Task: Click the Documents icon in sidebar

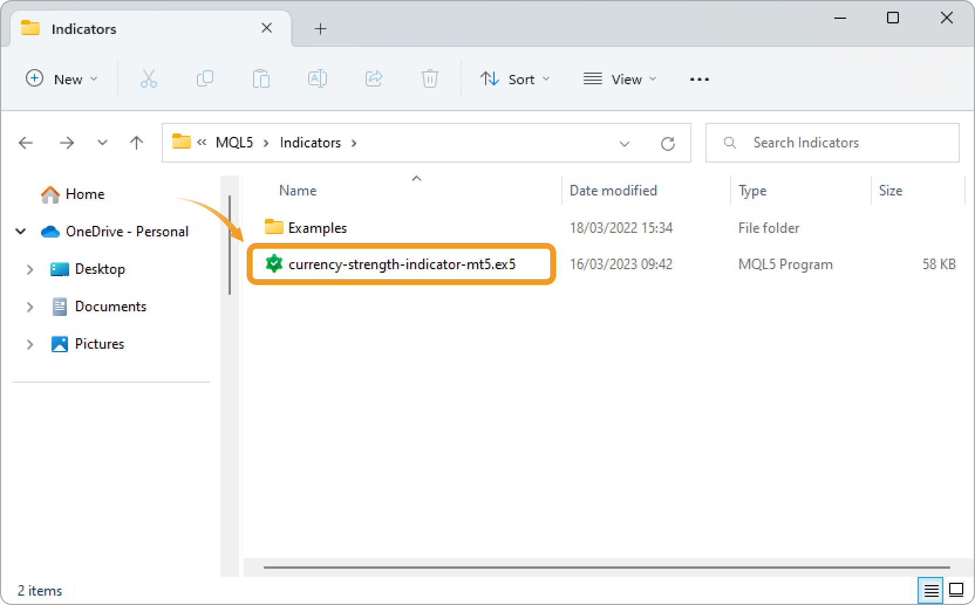Action: (60, 307)
